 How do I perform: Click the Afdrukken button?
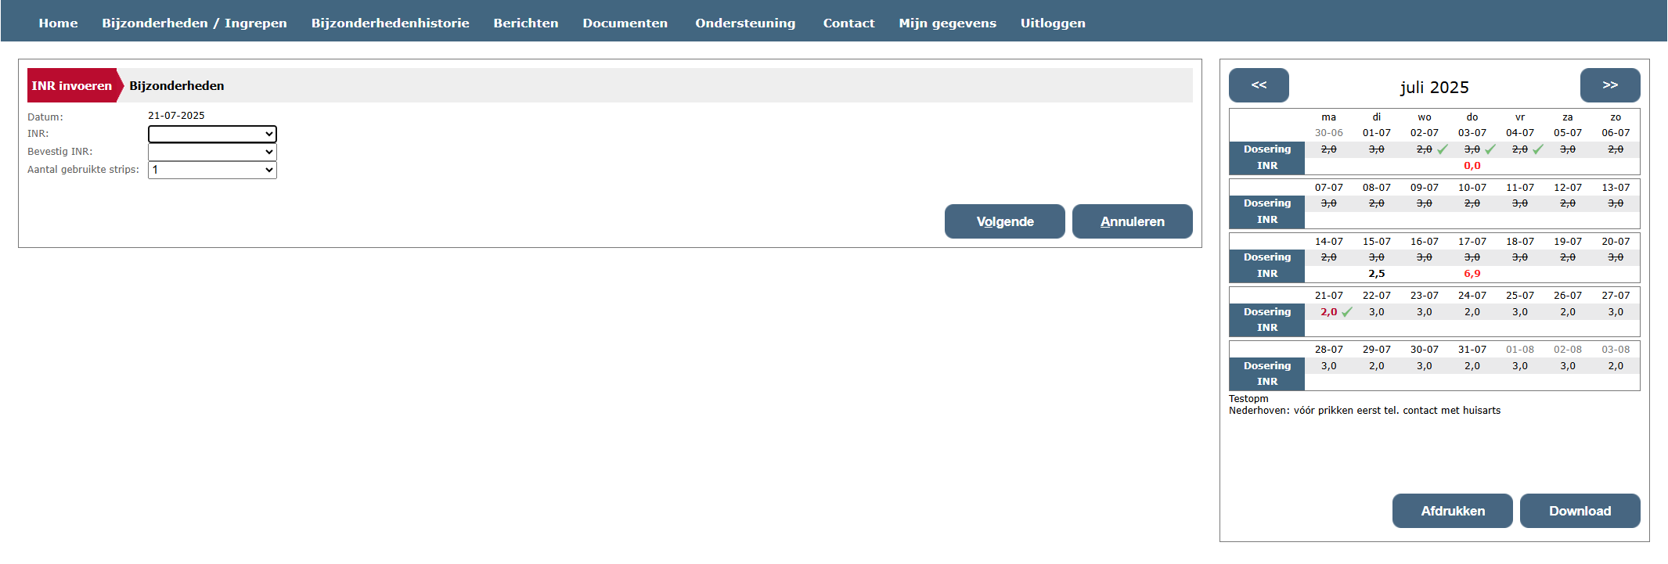point(1453,511)
